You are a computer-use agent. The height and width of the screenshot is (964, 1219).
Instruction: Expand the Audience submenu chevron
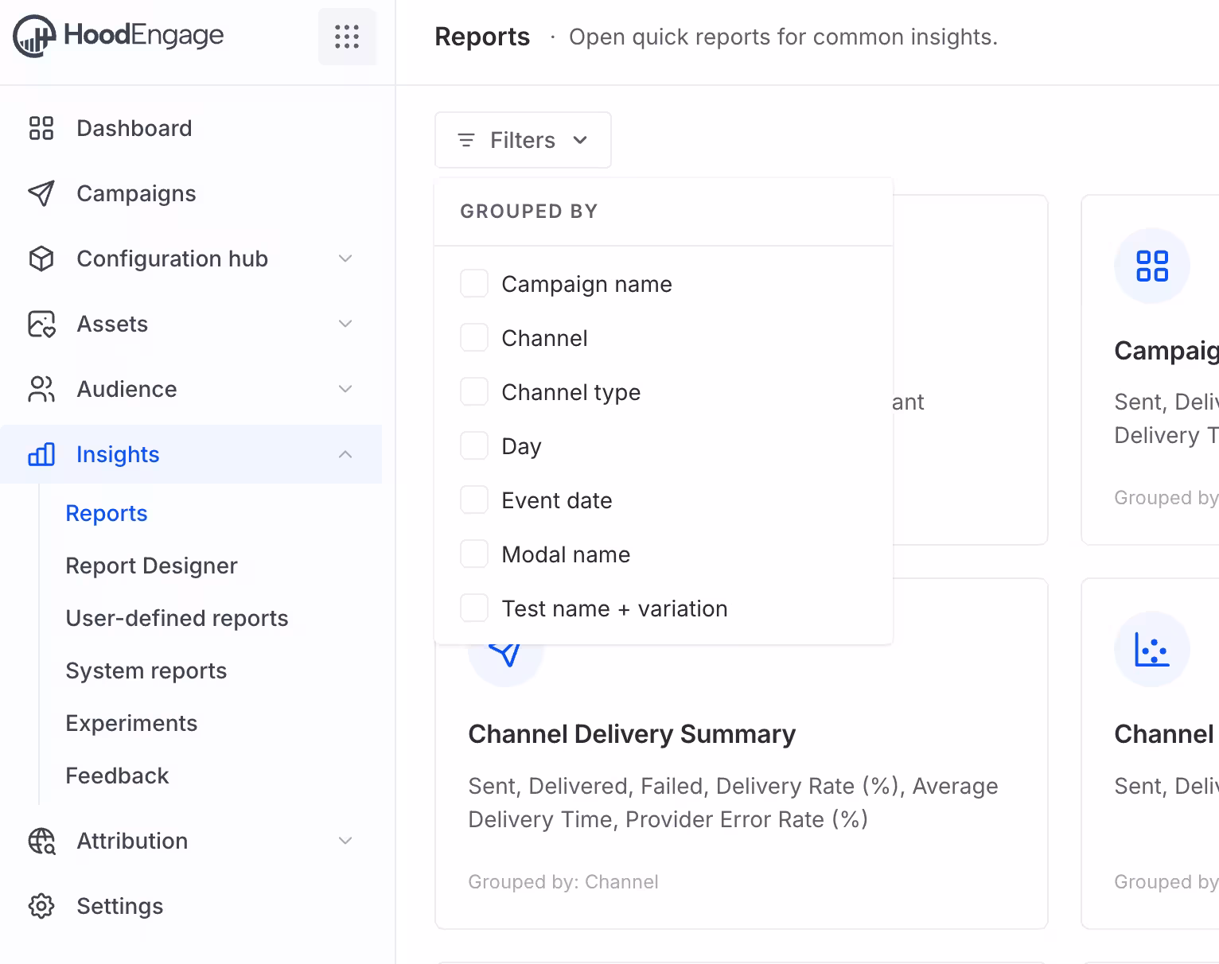tap(345, 389)
